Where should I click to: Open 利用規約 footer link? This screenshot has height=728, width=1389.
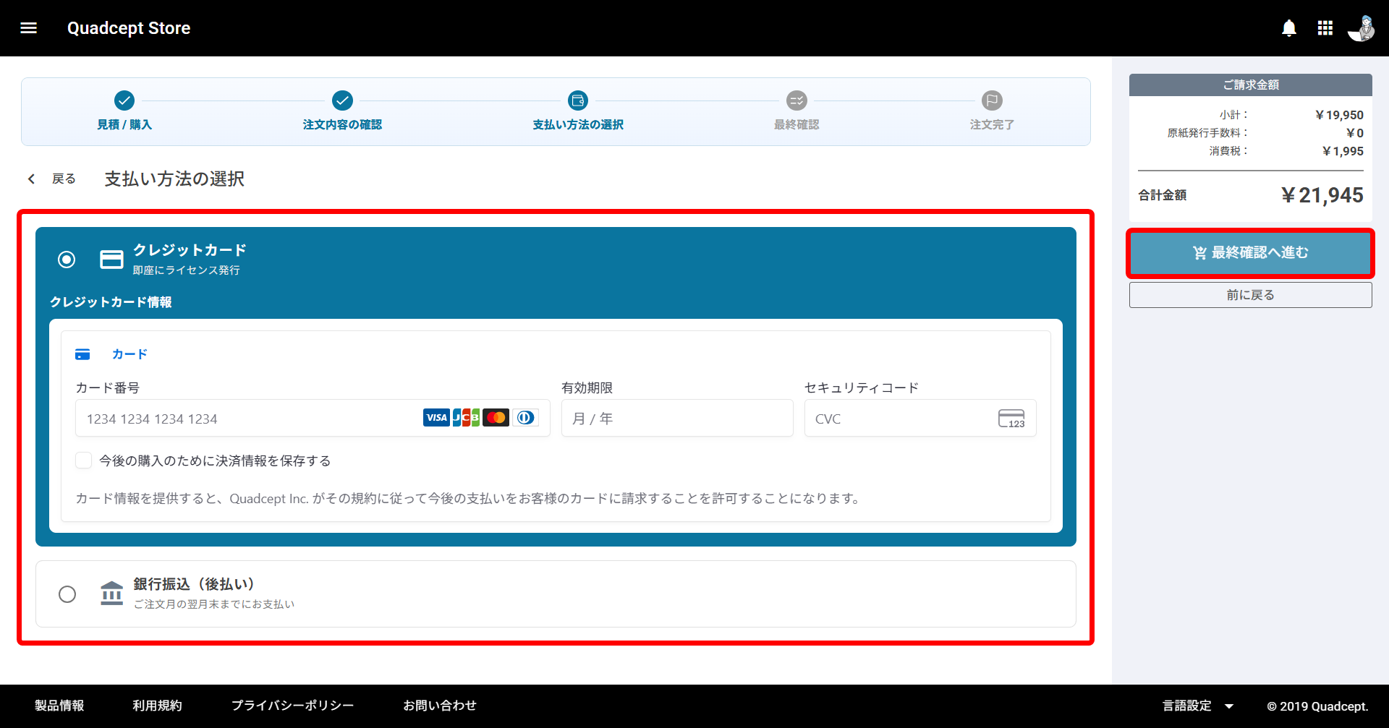157,706
